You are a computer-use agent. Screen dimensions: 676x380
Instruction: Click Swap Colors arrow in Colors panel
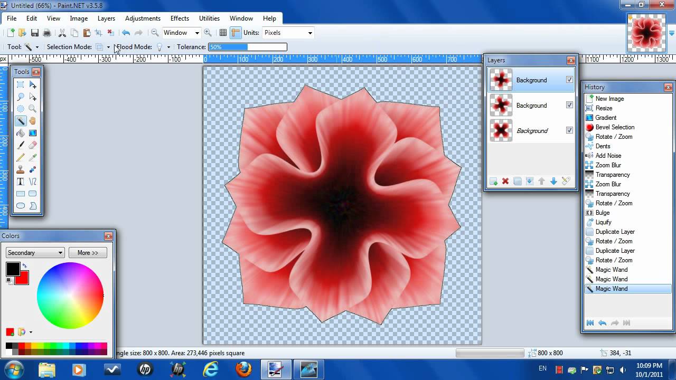tap(24, 265)
